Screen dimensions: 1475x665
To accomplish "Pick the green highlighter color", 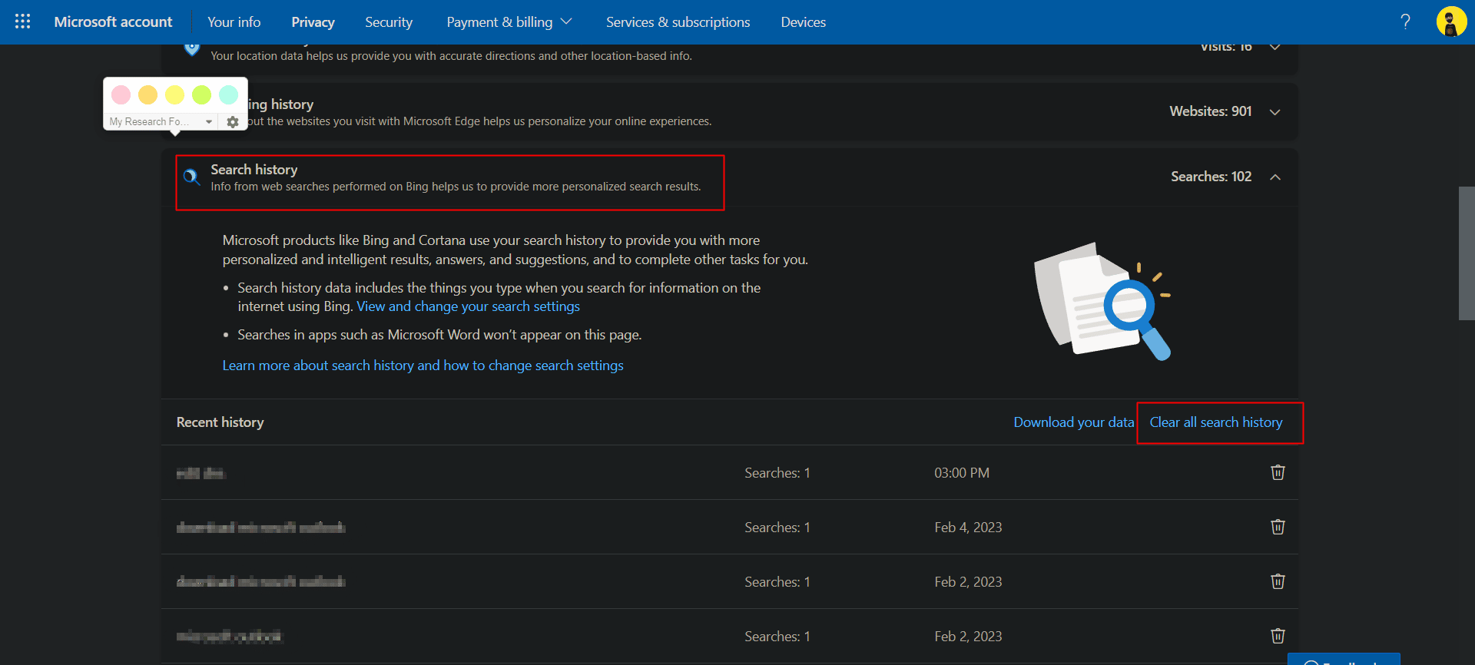I will click(202, 94).
